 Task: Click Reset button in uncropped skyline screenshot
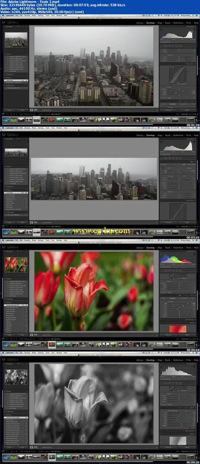[187, 110]
